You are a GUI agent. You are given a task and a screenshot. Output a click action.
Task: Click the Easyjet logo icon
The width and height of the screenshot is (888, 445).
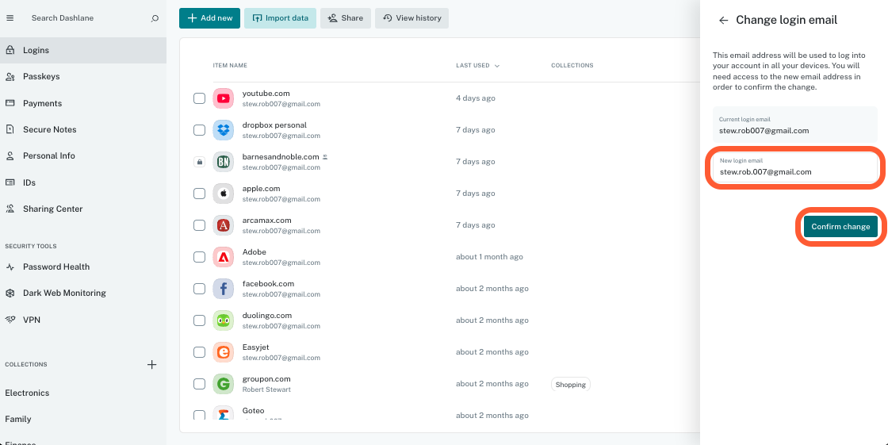[x=223, y=352]
